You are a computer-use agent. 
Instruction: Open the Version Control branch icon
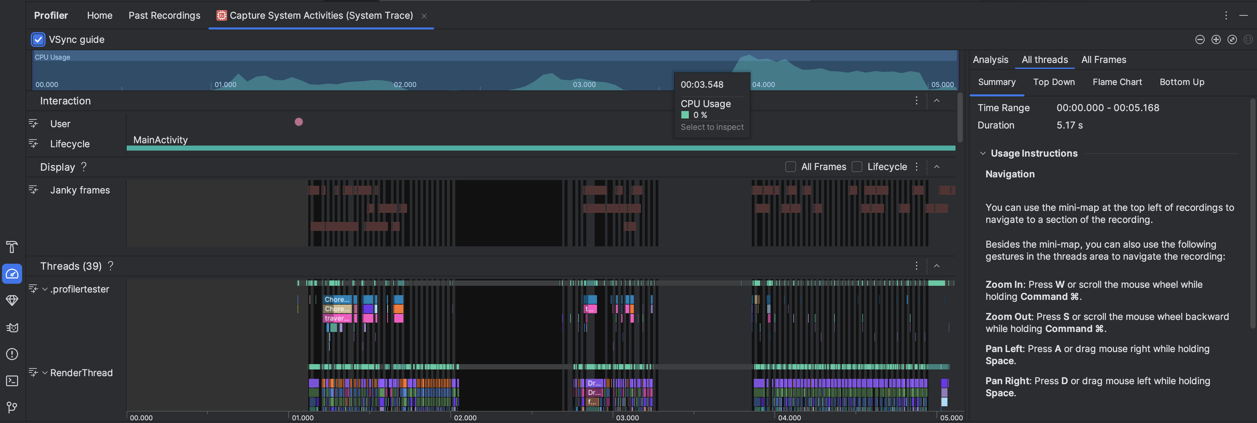pos(12,407)
